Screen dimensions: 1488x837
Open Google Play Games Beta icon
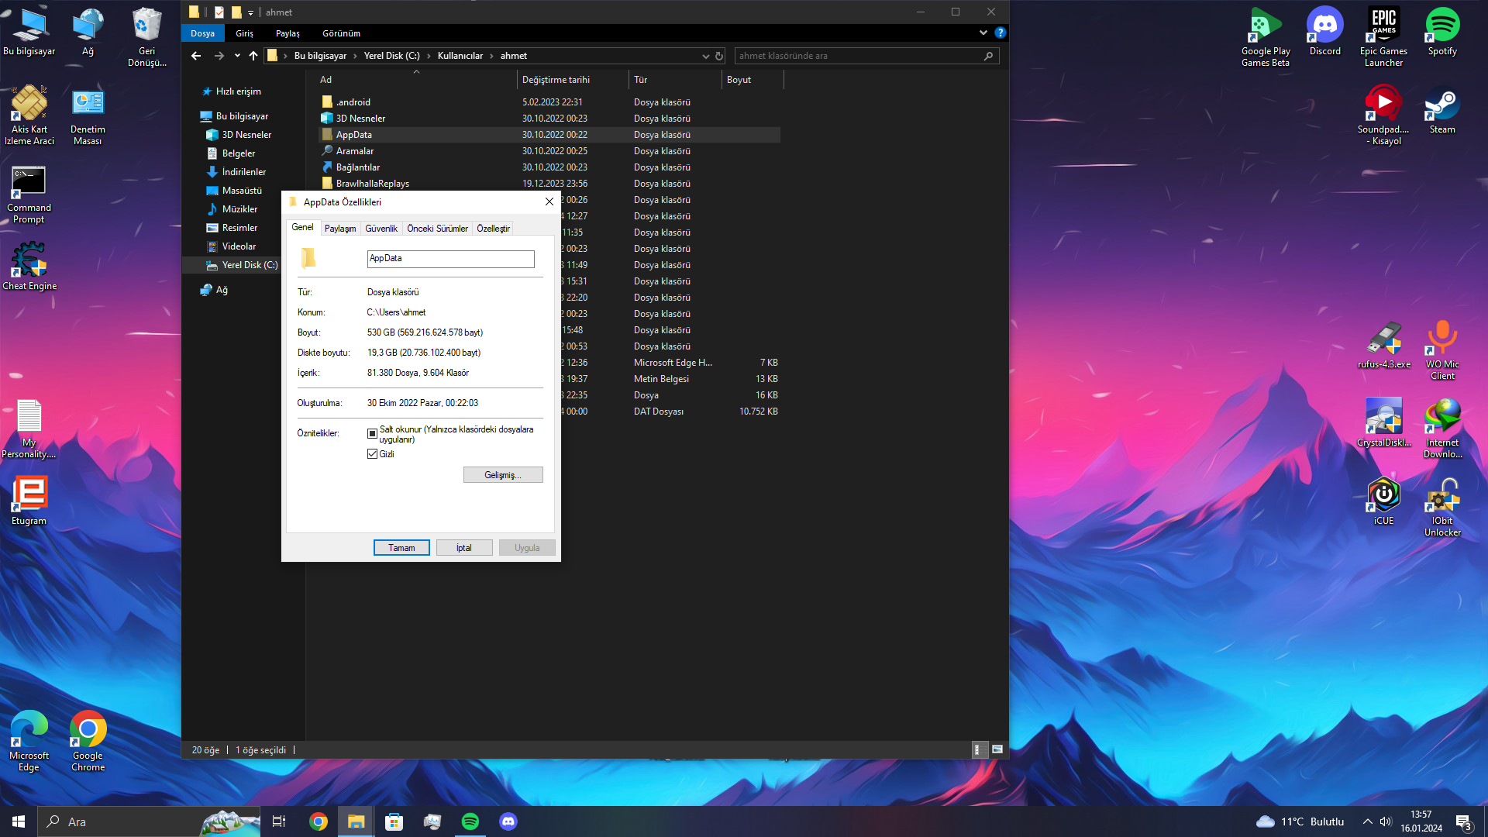[x=1266, y=36]
